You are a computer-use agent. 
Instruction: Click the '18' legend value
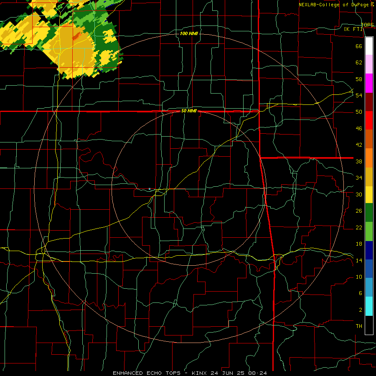pyautogui.click(x=359, y=244)
